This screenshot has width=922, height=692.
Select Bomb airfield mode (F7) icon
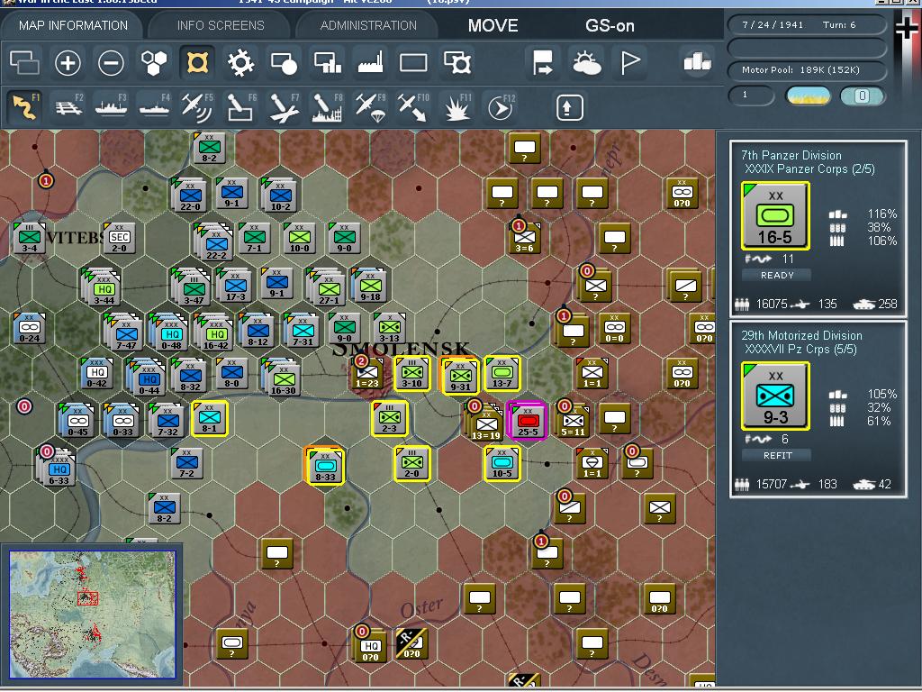coord(284,107)
